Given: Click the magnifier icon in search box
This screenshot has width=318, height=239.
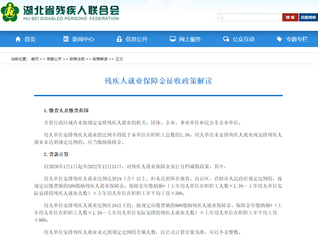Looking at the screenshot, I should coord(222,17).
